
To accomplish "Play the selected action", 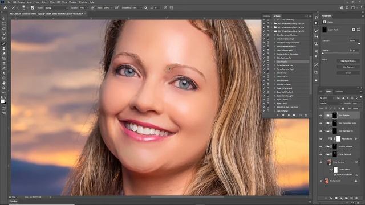I will click(x=289, y=115).
